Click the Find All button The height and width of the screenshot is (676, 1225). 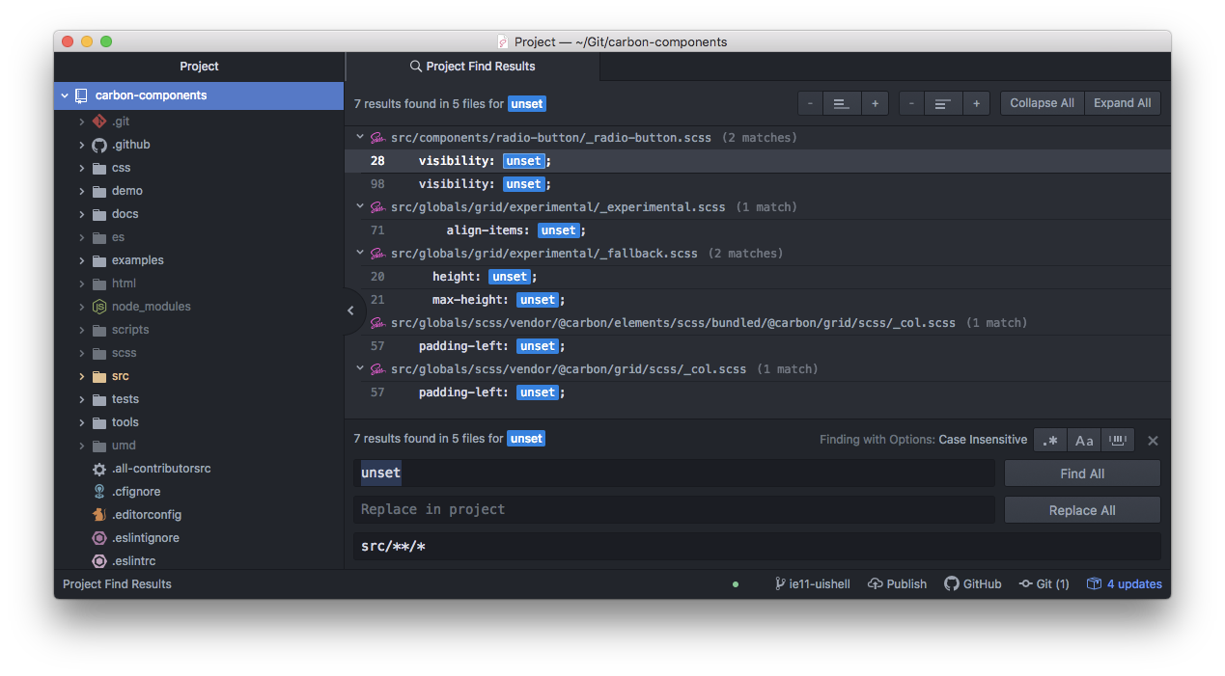pos(1082,473)
